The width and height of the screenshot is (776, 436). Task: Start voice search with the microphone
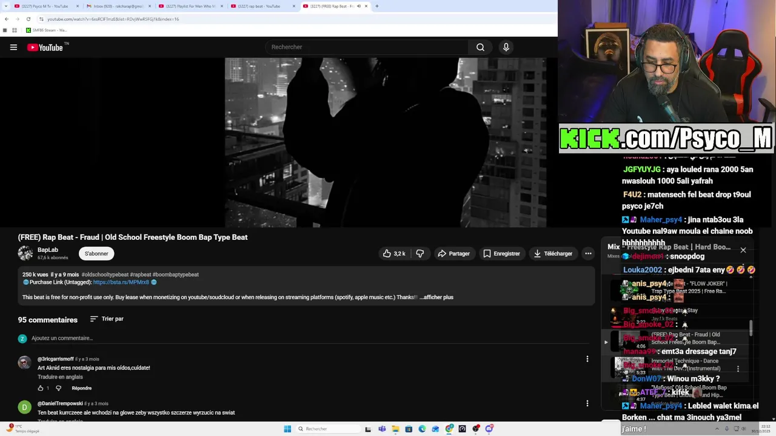(506, 47)
